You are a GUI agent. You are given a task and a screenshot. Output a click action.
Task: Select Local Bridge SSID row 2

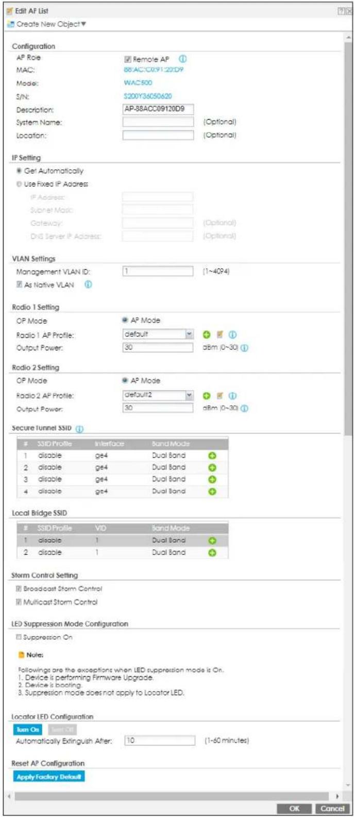click(x=122, y=552)
